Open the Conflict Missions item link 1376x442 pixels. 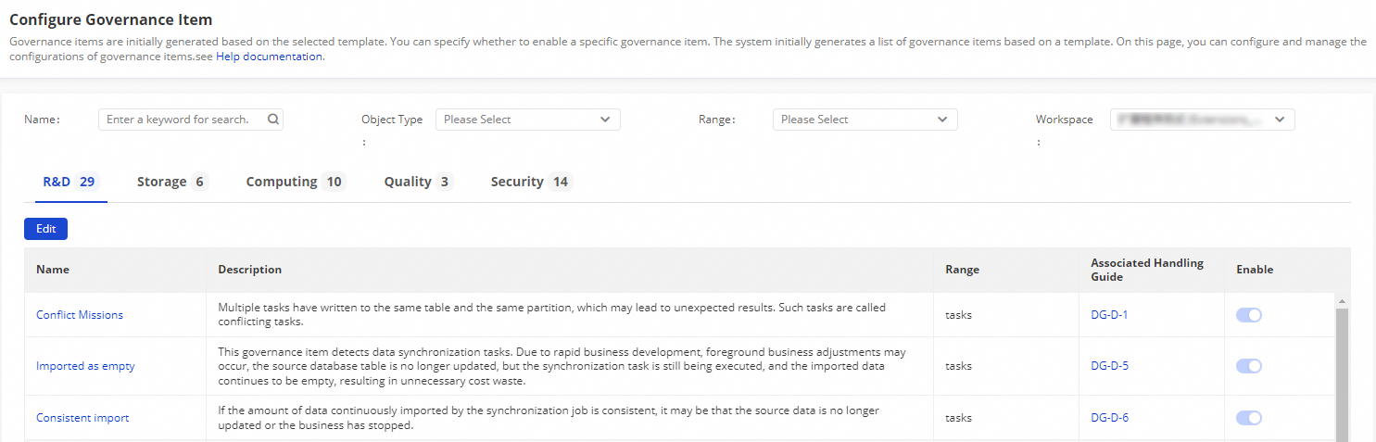click(80, 315)
